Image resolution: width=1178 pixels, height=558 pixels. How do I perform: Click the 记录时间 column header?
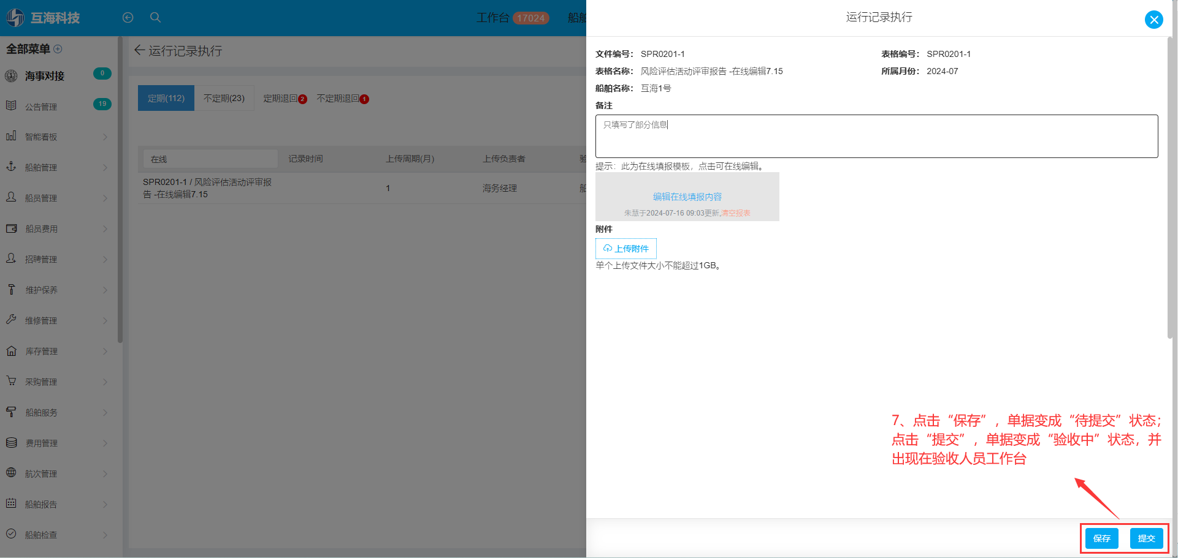pos(305,159)
